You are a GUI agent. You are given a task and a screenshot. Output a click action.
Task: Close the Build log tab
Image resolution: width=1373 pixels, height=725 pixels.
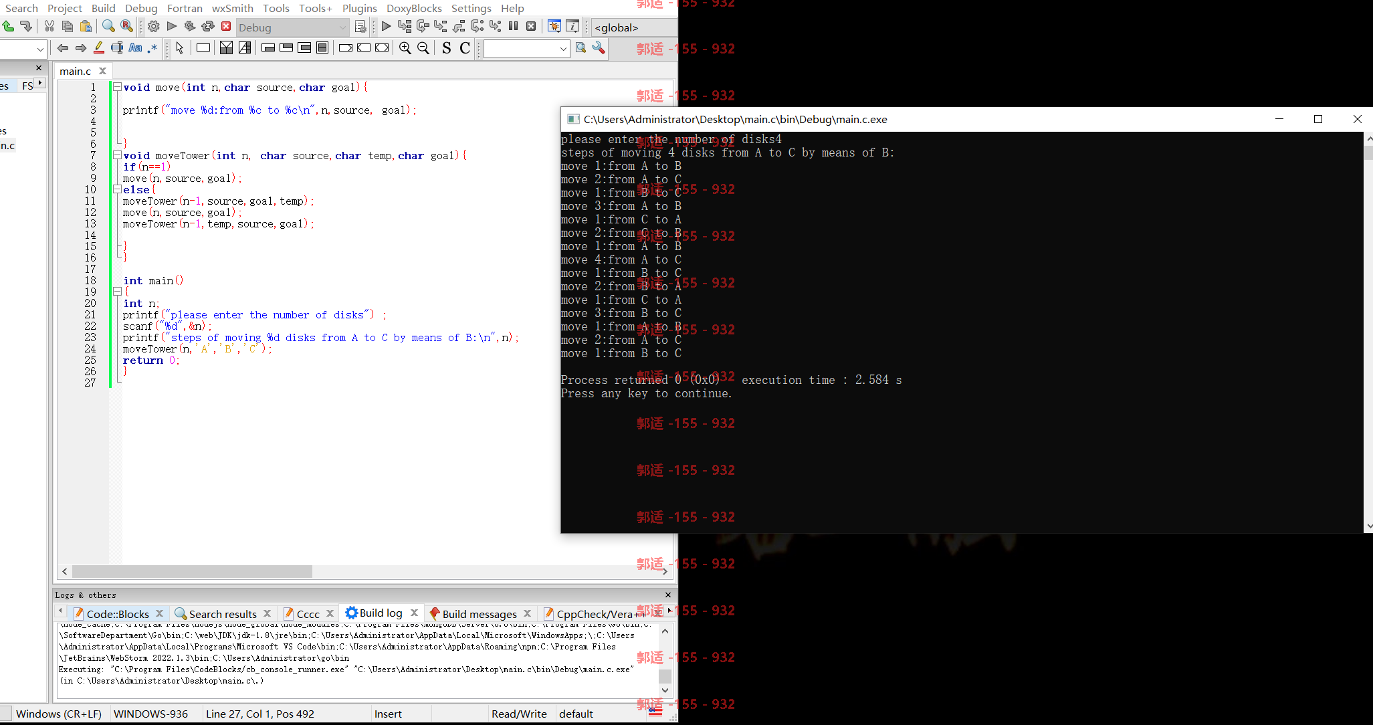point(414,613)
